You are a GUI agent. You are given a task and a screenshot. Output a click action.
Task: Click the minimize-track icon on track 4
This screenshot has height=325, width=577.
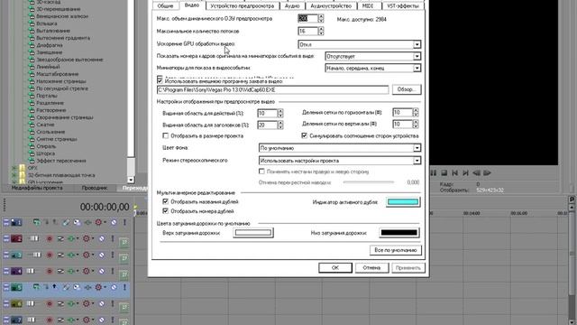point(6,270)
